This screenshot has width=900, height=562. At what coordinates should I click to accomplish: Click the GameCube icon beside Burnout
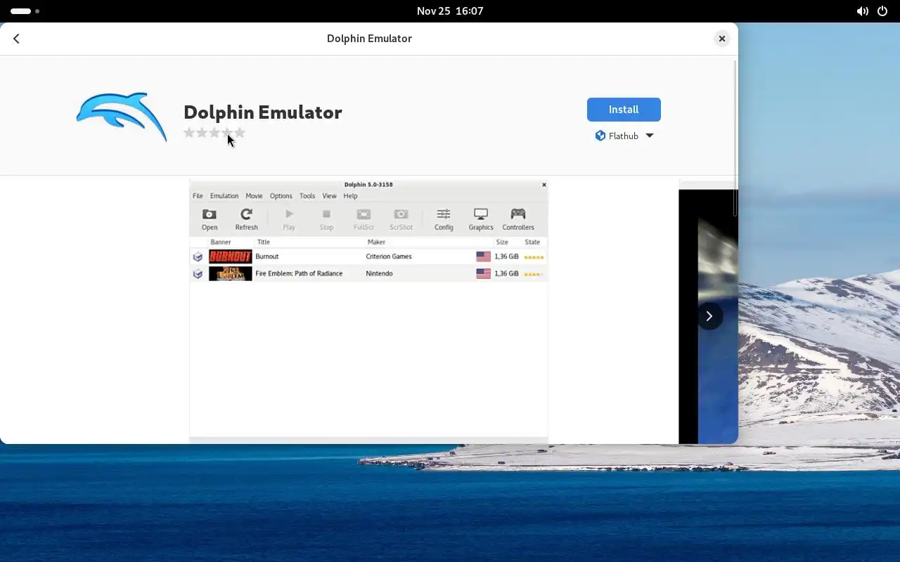coord(198,256)
